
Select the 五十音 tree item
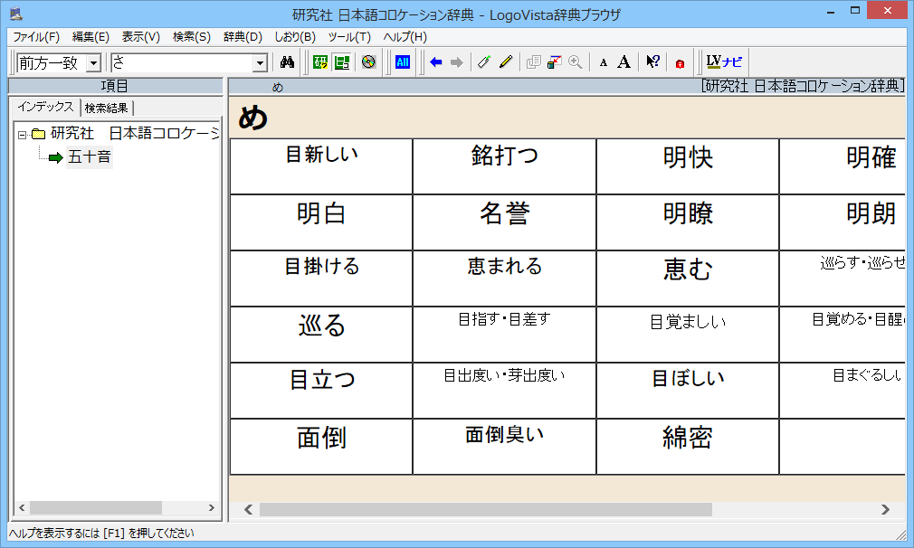[89, 158]
